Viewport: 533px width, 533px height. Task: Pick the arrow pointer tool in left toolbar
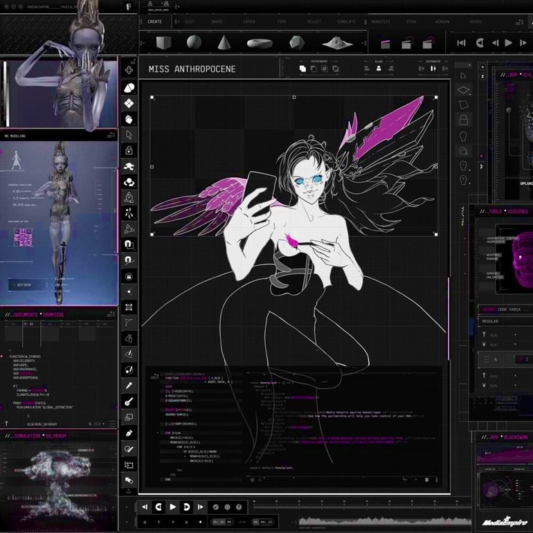point(129,135)
